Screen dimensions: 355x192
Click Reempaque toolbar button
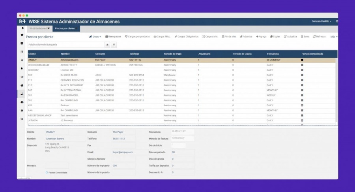(113, 36)
